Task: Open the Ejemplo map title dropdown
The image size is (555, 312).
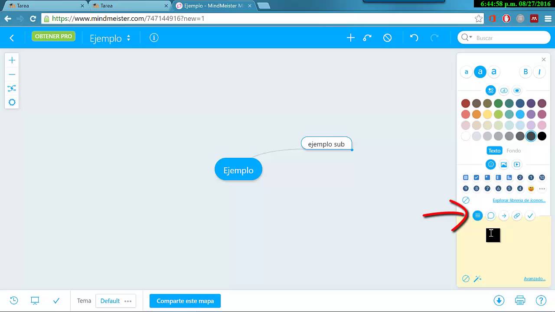Action: pos(110,38)
